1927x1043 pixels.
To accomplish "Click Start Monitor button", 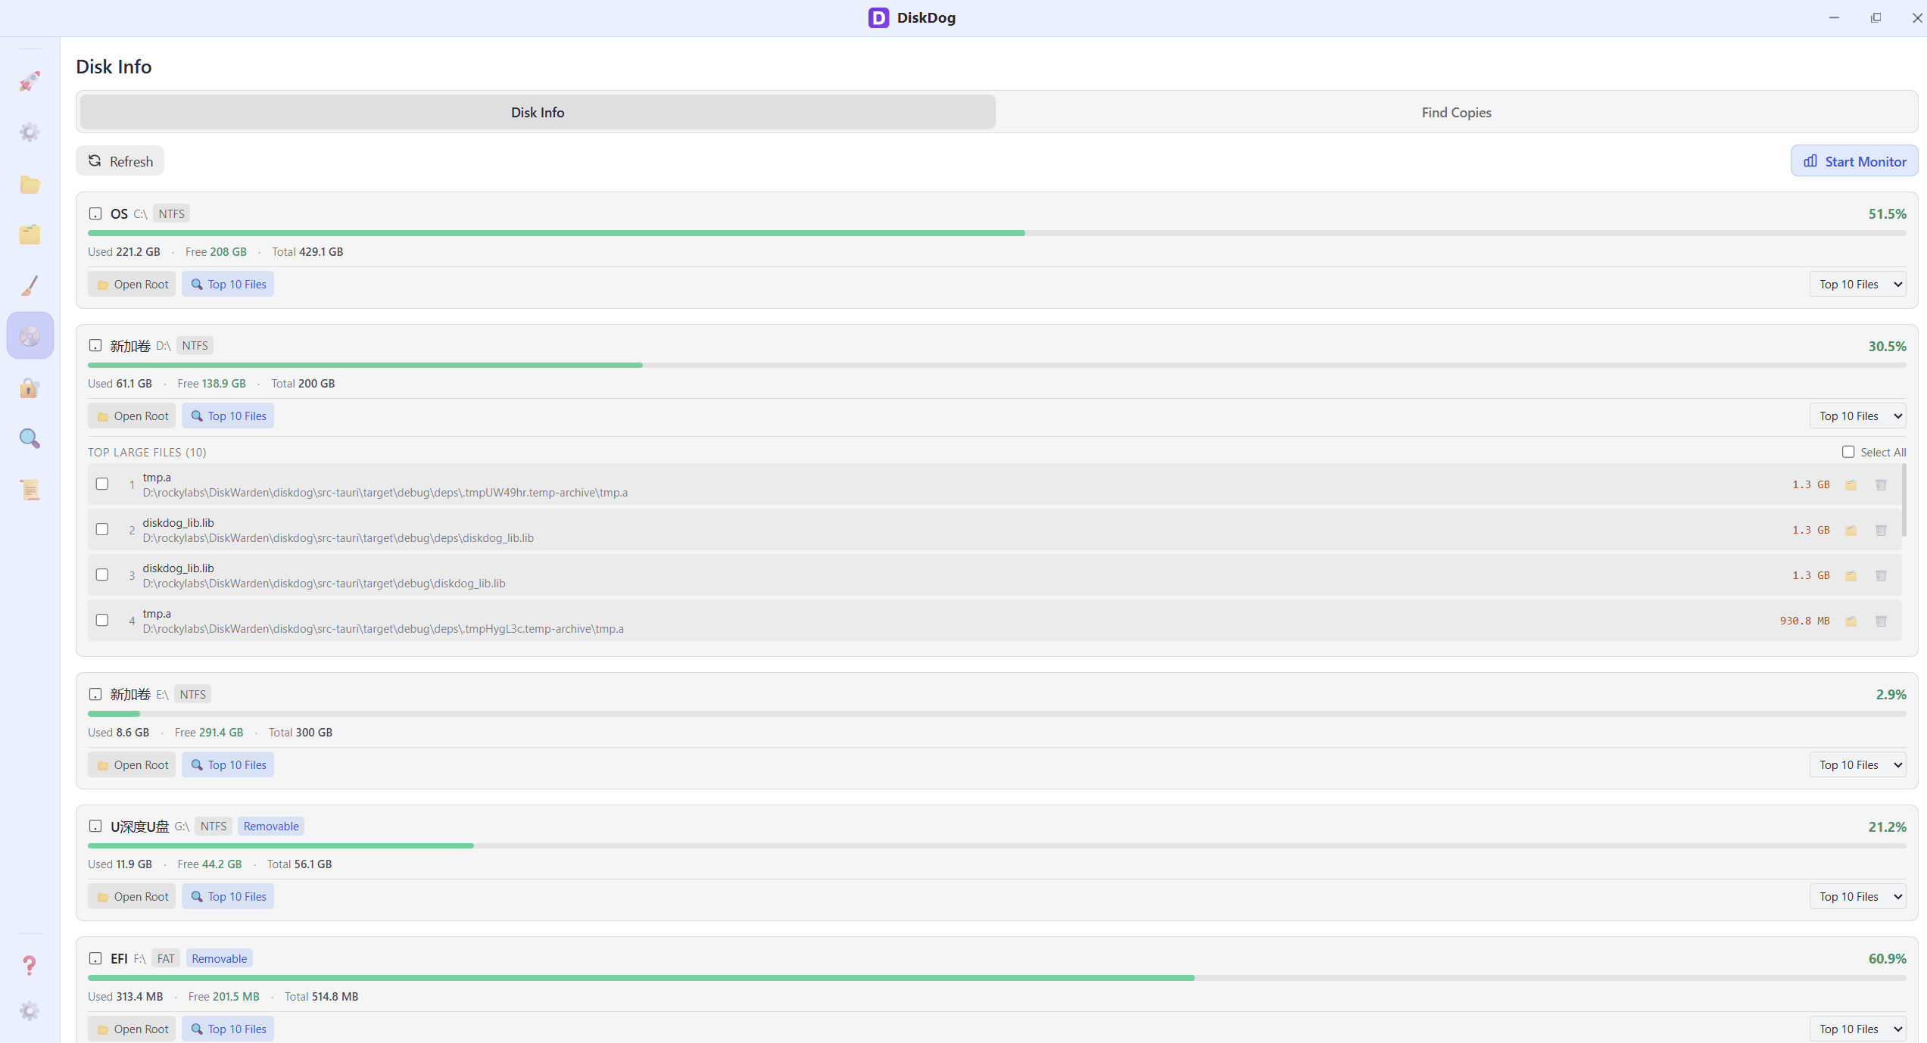I will (1854, 161).
